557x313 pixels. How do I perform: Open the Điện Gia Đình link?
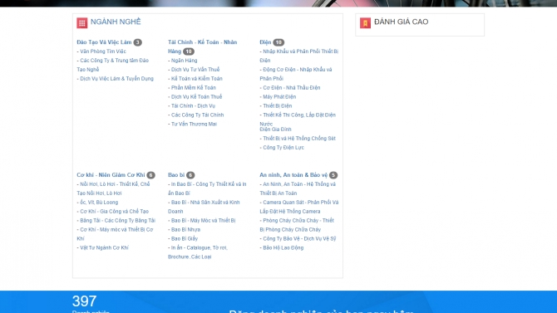275,130
